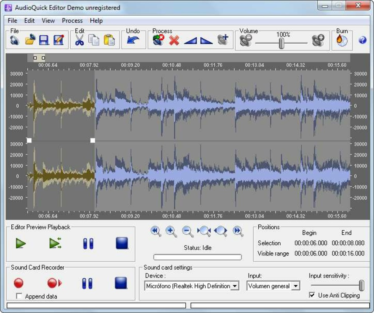Apply fade out triangle icon

pos(206,41)
